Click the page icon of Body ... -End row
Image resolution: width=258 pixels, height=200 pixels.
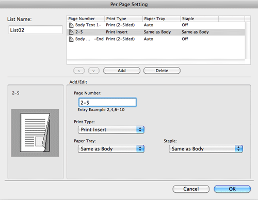[71, 39]
